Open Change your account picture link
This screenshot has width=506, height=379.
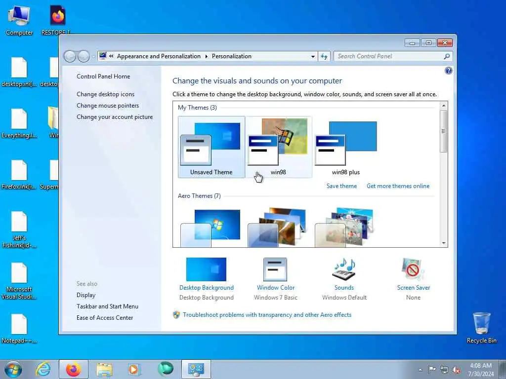tap(115, 117)
